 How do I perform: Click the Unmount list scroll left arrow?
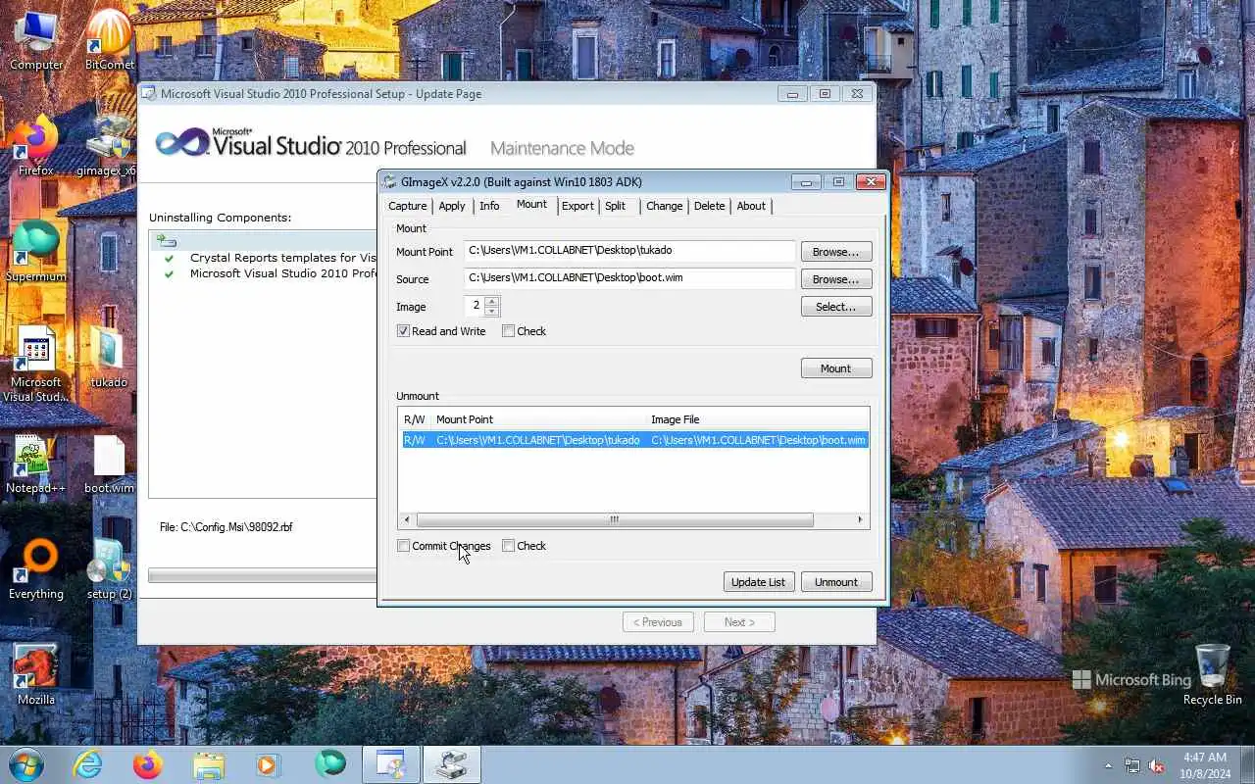click(407, 519)
